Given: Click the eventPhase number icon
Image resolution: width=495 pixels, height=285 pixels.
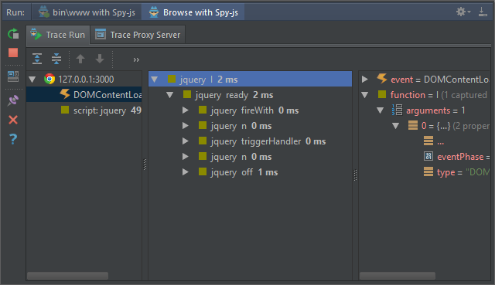Looking at the screenshot, I should click(428, 156).
